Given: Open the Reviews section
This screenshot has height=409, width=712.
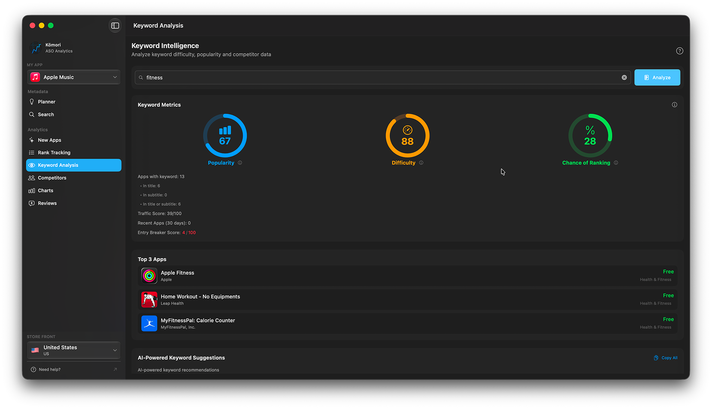Looking at the screenshot, I should coord(74,203).
